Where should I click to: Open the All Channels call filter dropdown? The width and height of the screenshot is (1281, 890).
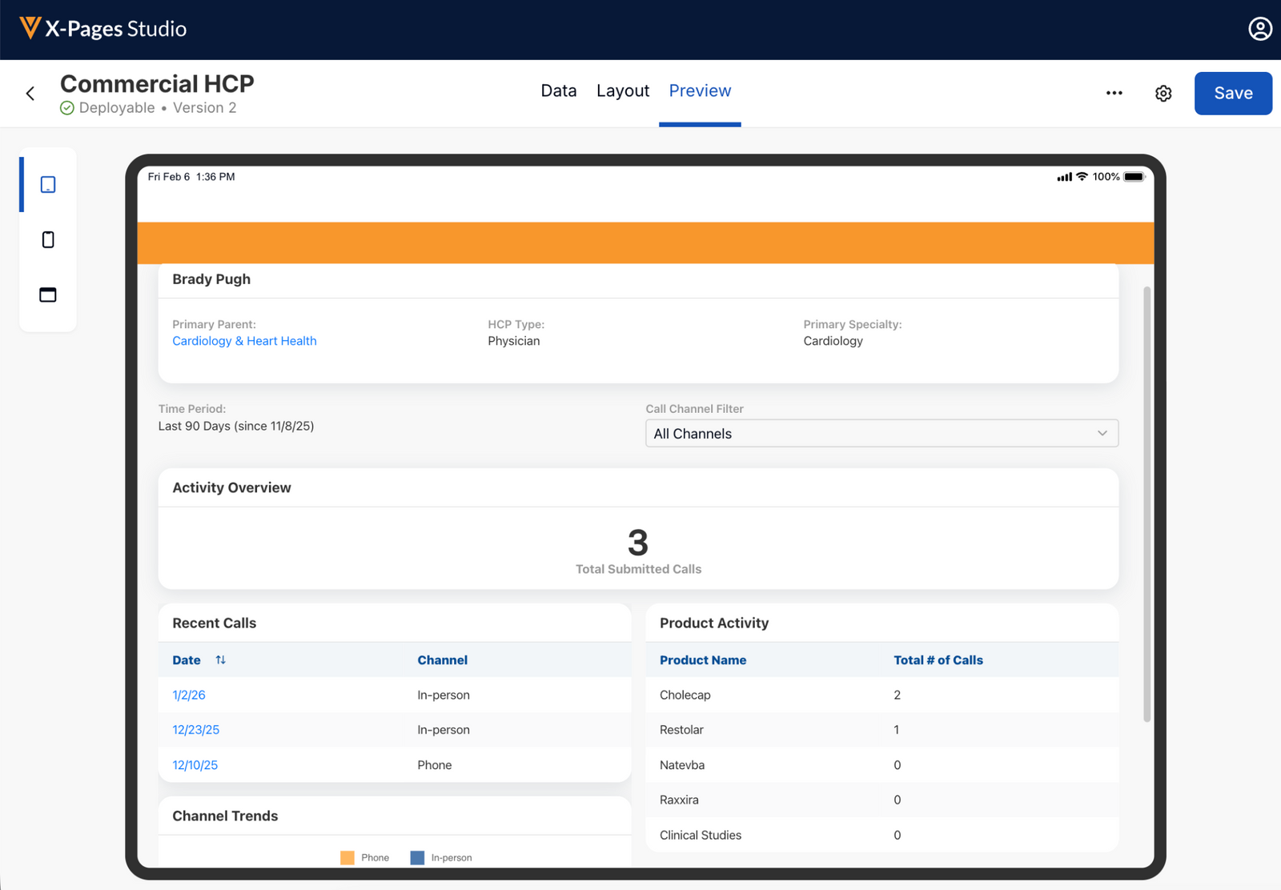(881, 433)
